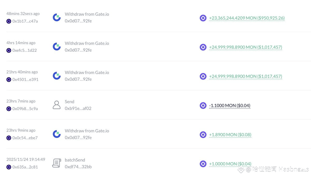The width and height of the screenshot is (311, 176).
Task: Click chain icon beside hash 0xefc5…1d22
Action: pos(9,50)
